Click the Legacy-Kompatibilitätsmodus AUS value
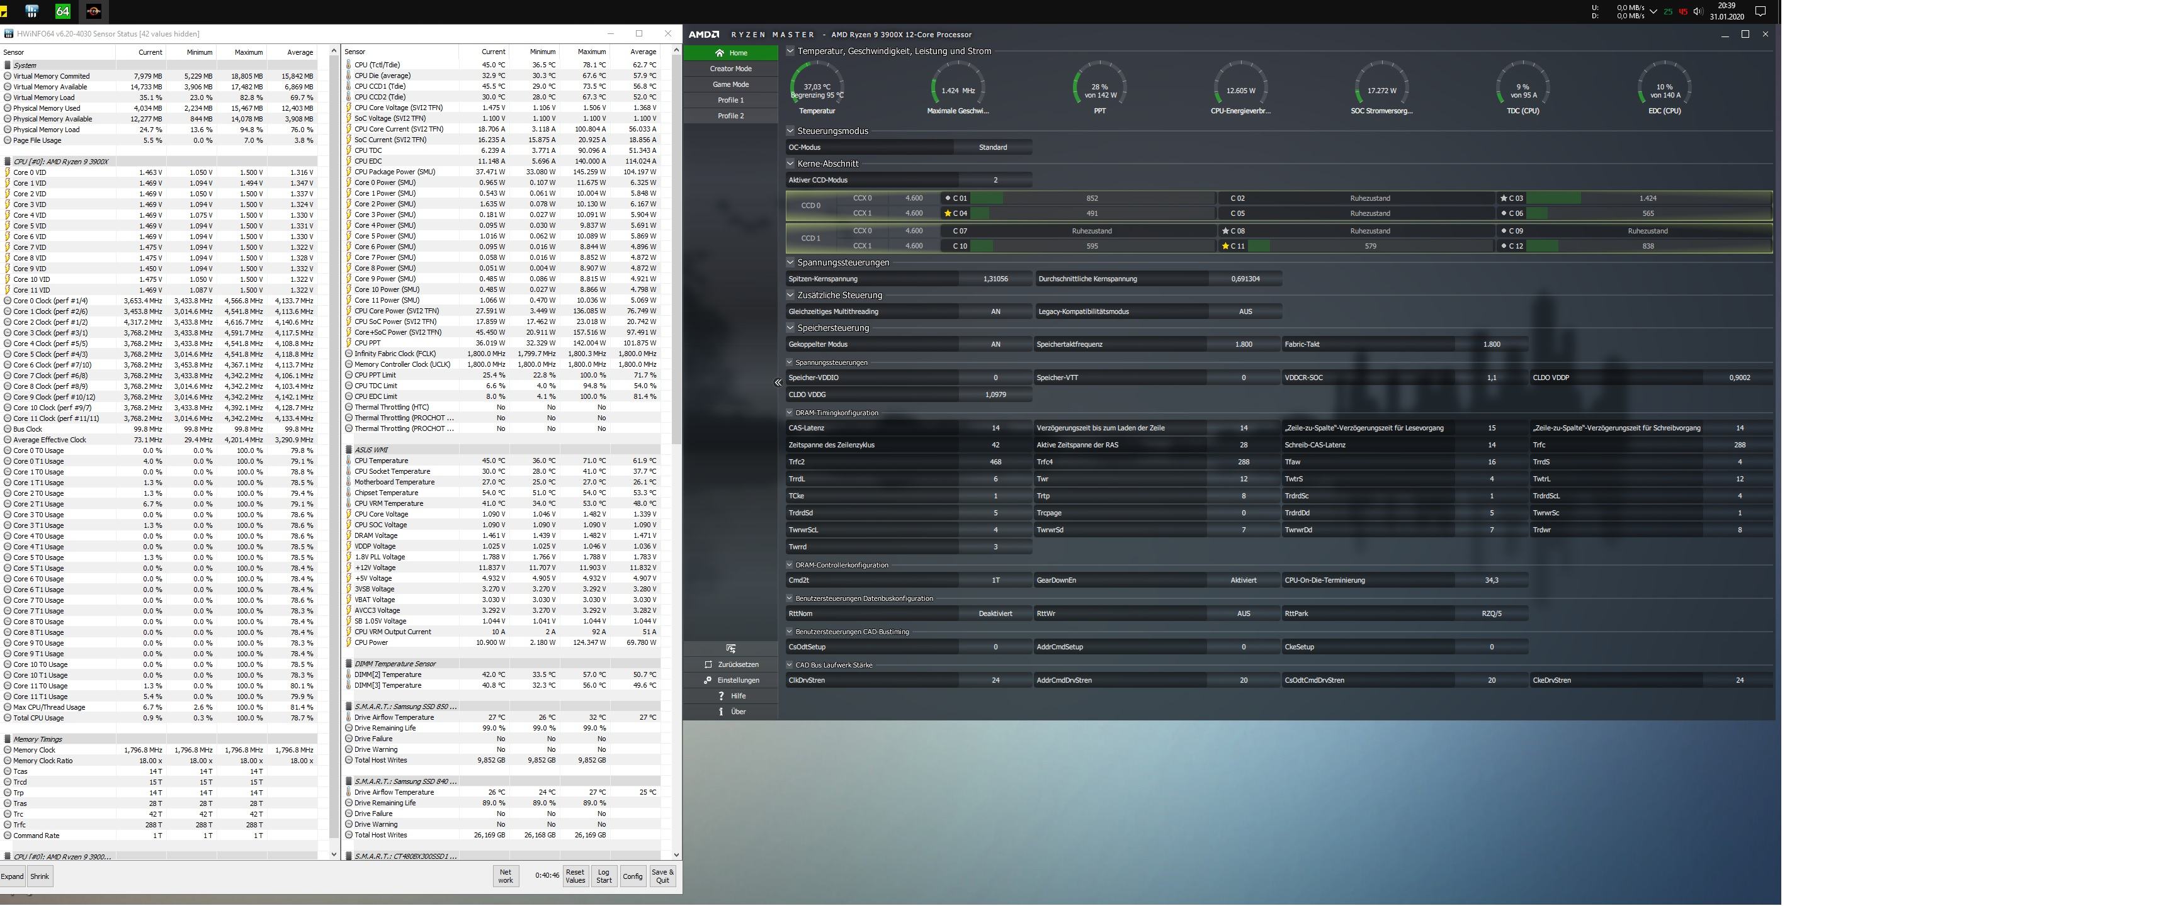Screen dimensions: 2166x906 (1245, 312)
